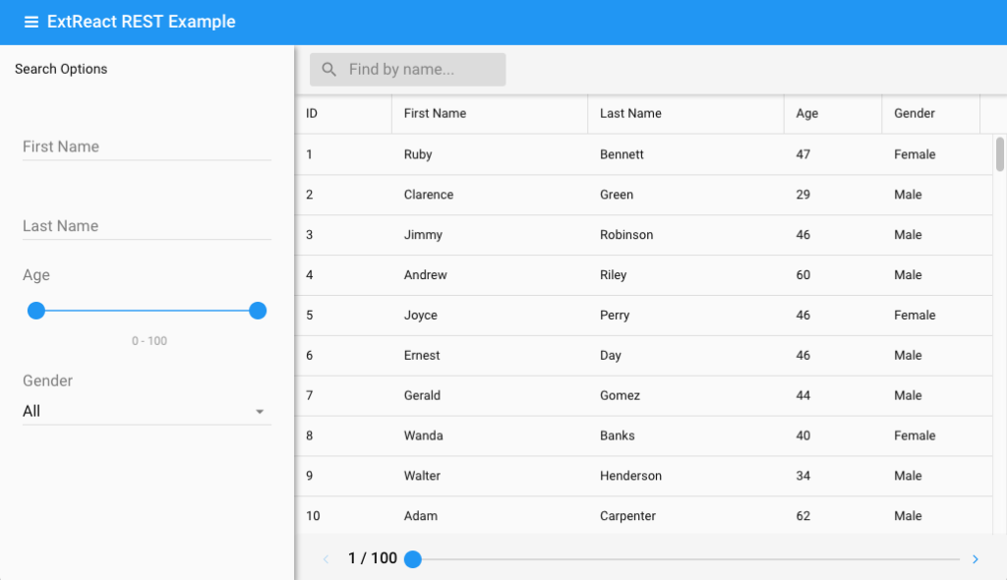Click the grid vertical scrollbar thumb
The height and width of the screenshot is (580, 1007).
point(1000,153)
